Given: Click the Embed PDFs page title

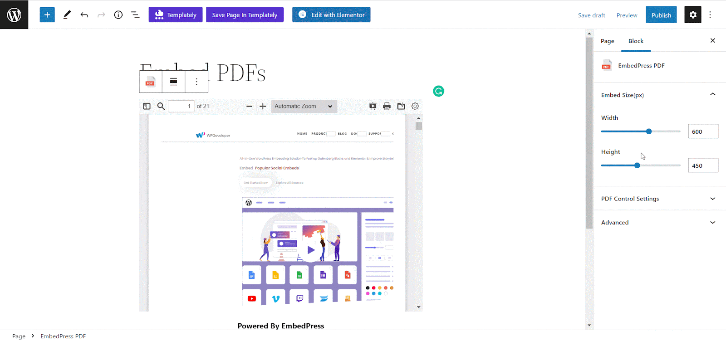Looking at the screenshot, I should click(x=203, y=73).
